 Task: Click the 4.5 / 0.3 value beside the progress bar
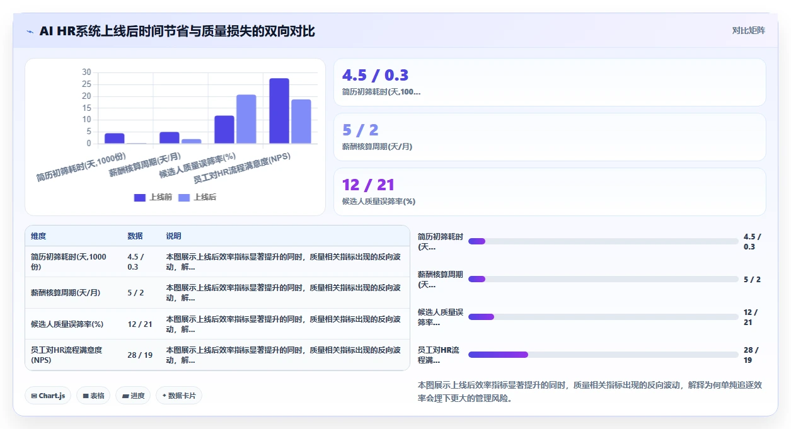(x=753, y=241)
